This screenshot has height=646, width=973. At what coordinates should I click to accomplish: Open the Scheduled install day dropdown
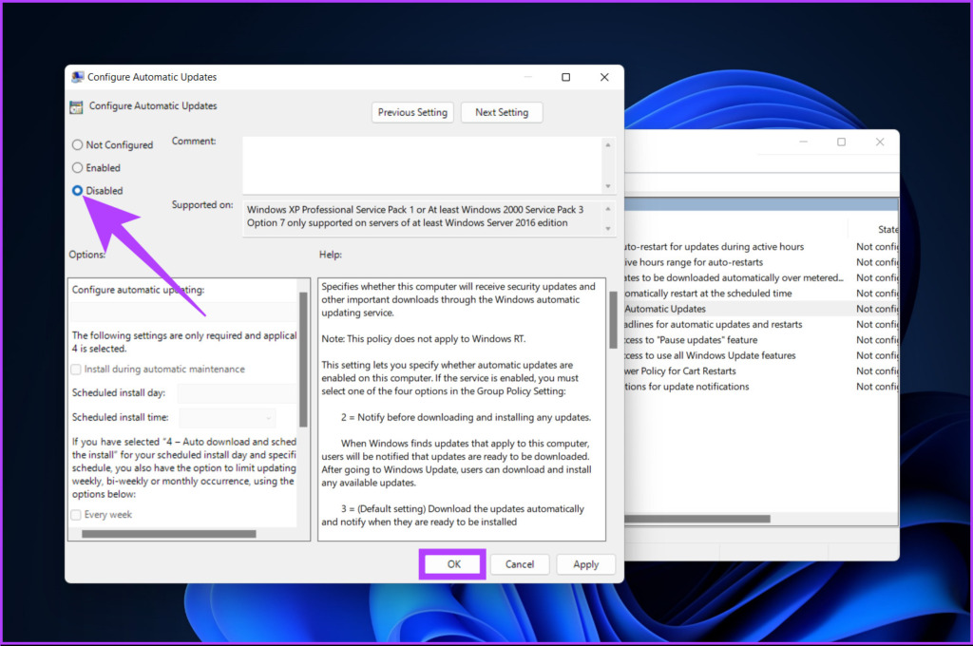236,392
